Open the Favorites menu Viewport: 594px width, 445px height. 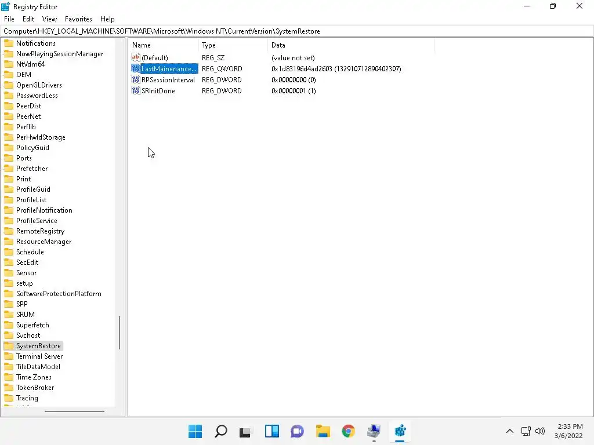(78, 19)
